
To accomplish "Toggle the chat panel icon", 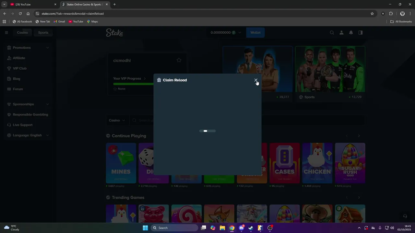I will [361, 32].
